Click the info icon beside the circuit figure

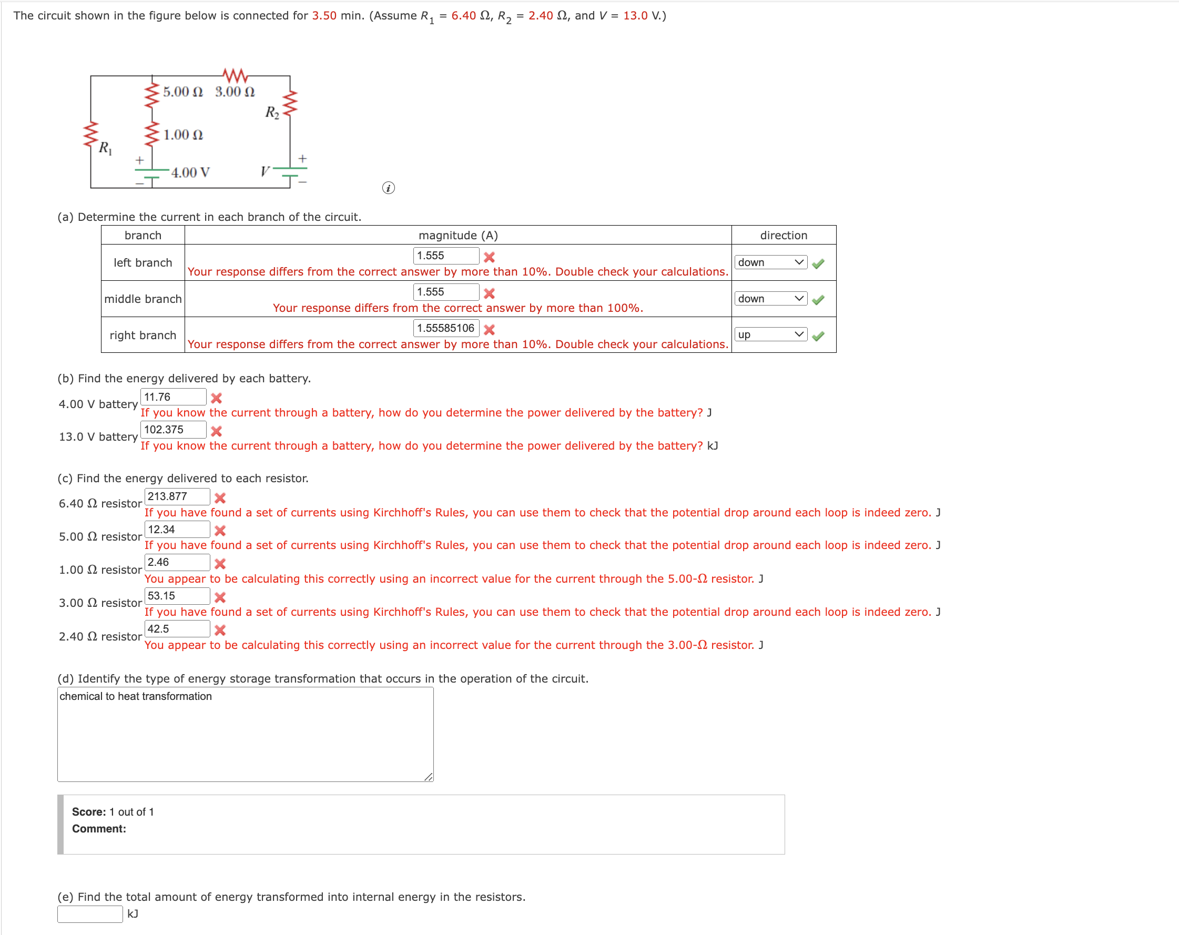click(388, 188)
